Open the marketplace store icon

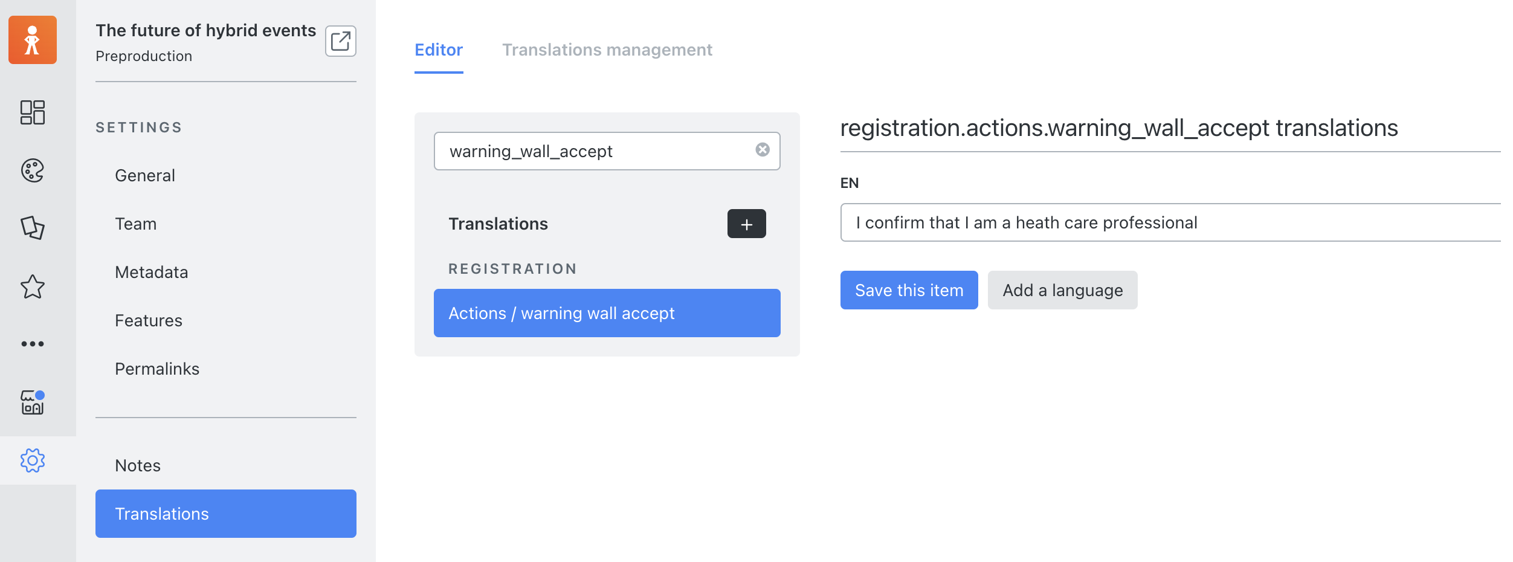pos(33,402)
